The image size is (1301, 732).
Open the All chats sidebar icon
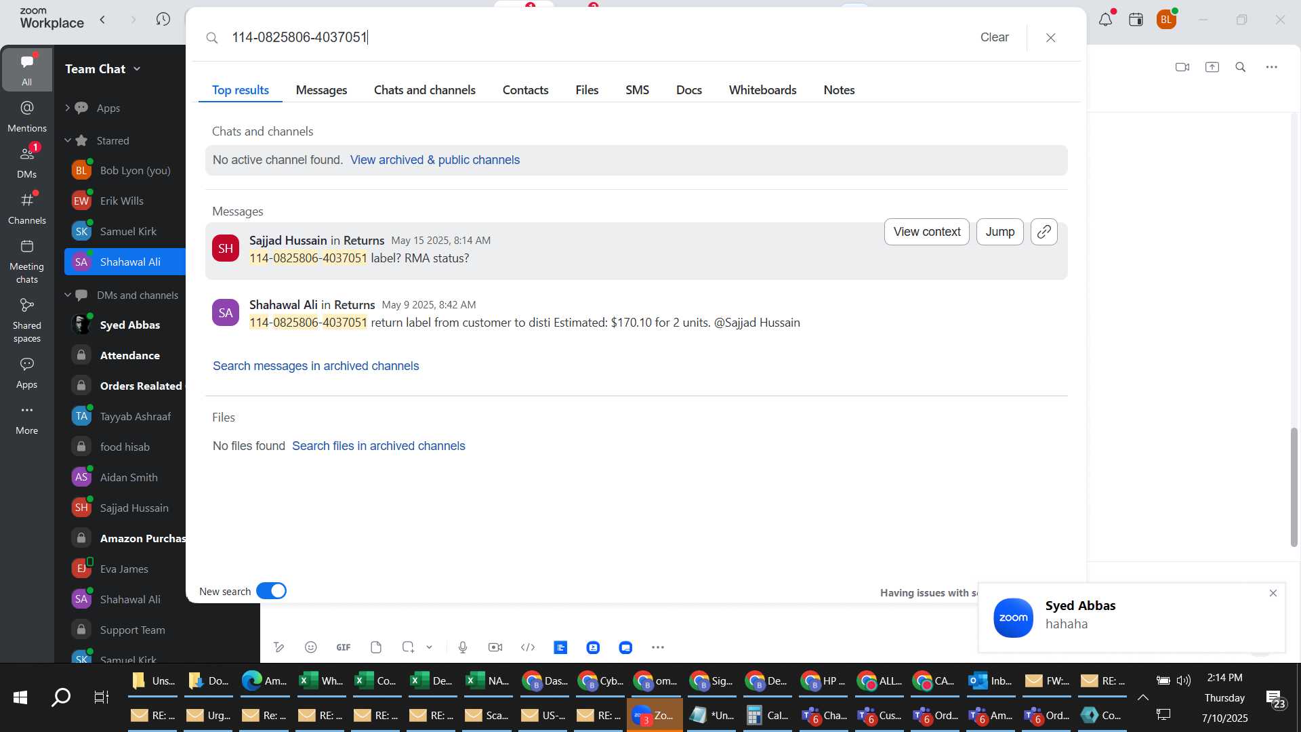(x=26, y=69)
